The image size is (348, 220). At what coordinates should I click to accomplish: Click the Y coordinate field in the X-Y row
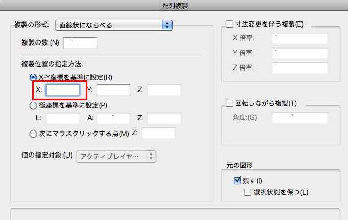pos(113,91)
